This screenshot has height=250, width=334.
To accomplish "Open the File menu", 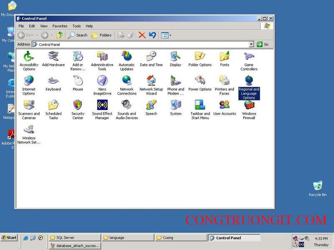I will (21, 26).
